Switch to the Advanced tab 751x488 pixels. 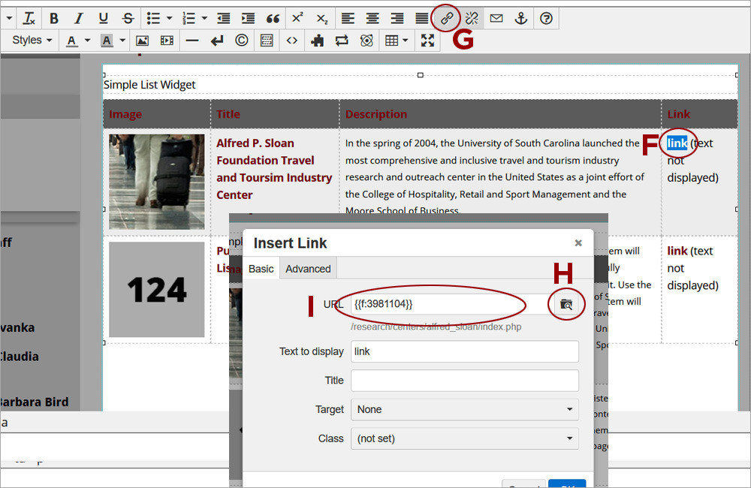click(308, 269)
